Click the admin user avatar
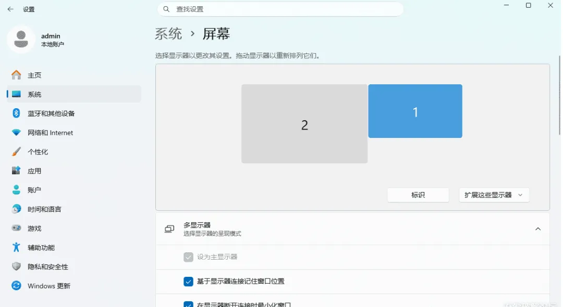 pyautogui.click(x=21, y=40)
